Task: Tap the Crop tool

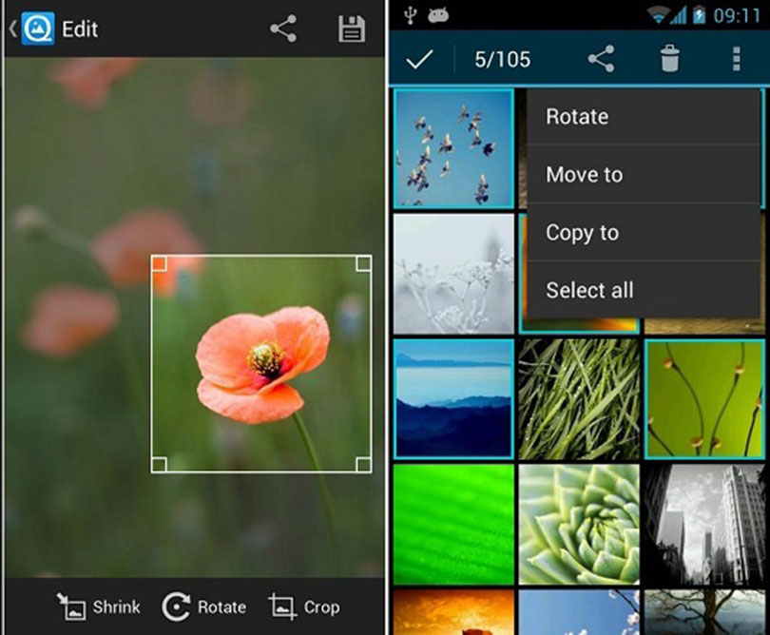Action: pyautogui.click(x=304, y=606)
